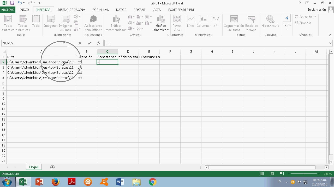Insert a SmartArt graphic
This screenshot has height=187, width=334.
76,23
